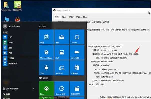Launch the Skype视频 tile

click(x=77, y=52)
